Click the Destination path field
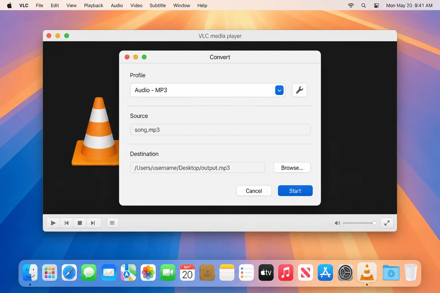Image resolution: width=440 pixels, height=293 pixels. (197, 168)
